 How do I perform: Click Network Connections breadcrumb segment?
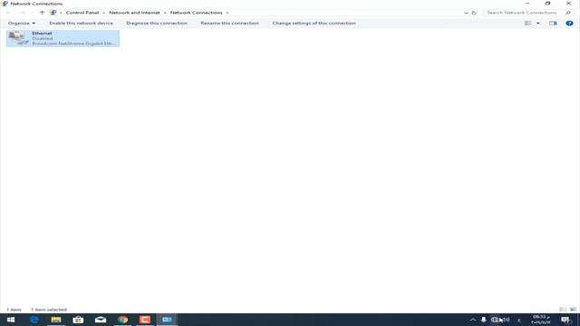196,13
